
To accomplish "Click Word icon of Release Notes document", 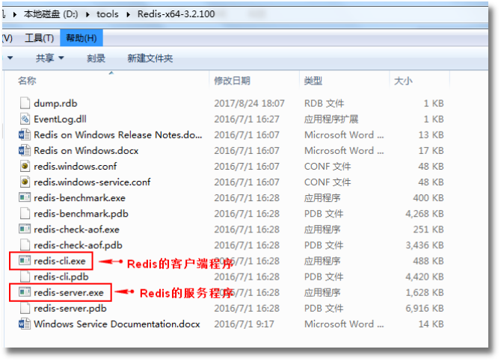I will coord(25,135).
